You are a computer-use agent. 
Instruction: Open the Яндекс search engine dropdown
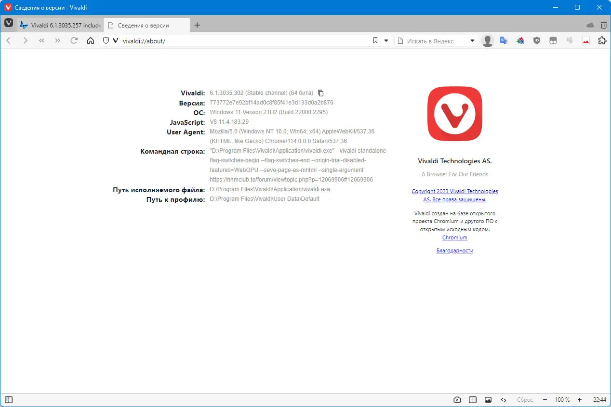(x=471, y=41)
